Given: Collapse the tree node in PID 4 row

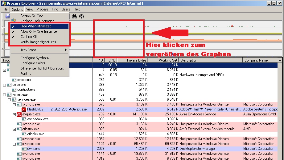Looking at the screenshot, I should pos(5,70).
